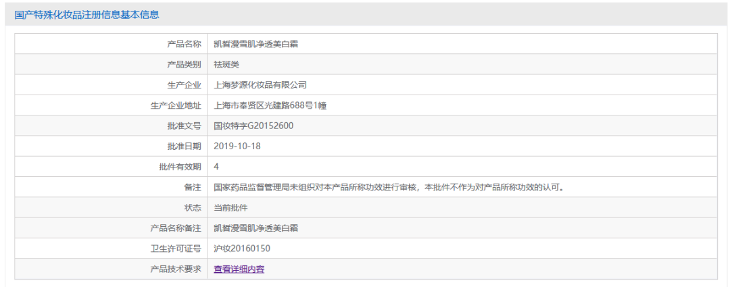Click the 祛斑类 category value
Image resolution: width=730 pixels, height=287 pixels.
point(226,64)
